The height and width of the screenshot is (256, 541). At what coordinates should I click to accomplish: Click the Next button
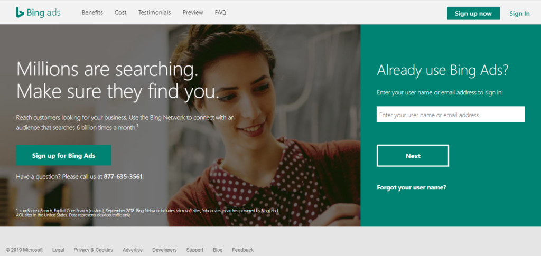pos(413,156)
